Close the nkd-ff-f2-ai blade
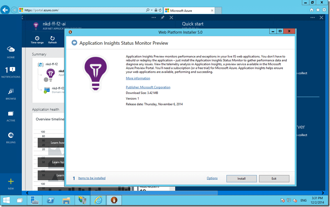 click(171, 18)
